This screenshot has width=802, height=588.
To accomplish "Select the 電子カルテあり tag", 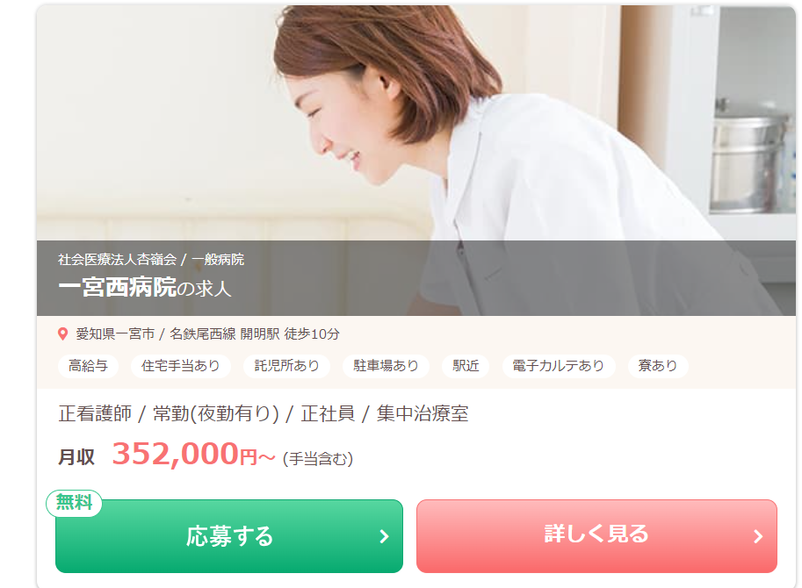I will click(558, 366).
